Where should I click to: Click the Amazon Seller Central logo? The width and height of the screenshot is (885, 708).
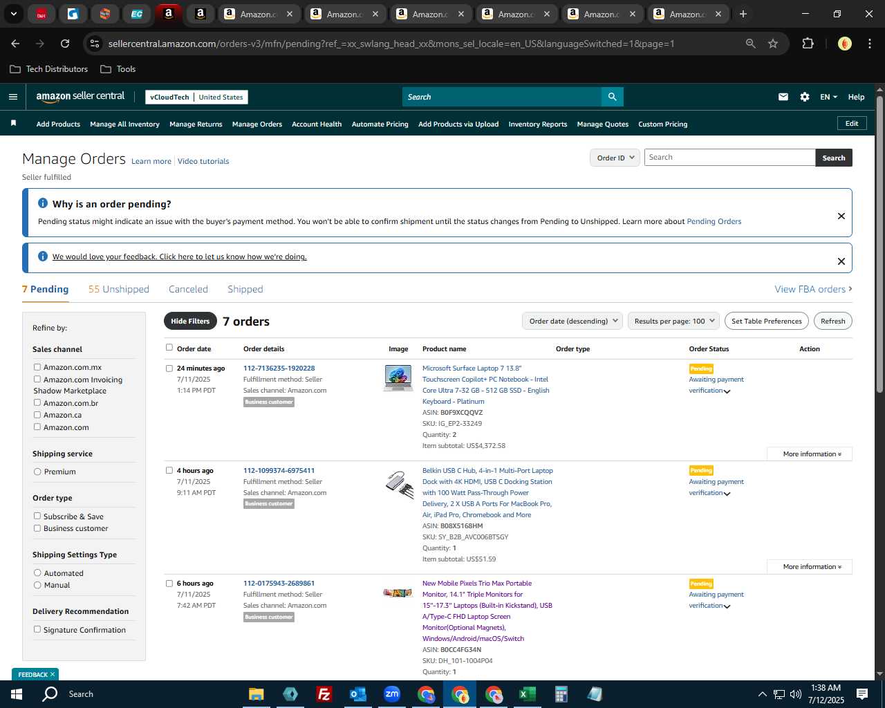80,97
